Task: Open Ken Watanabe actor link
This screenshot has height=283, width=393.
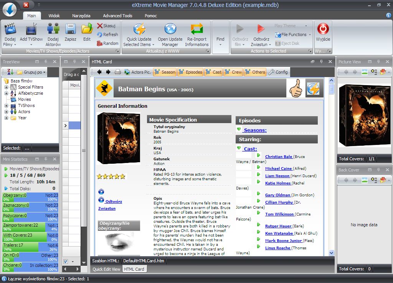Action: (279, 233)
